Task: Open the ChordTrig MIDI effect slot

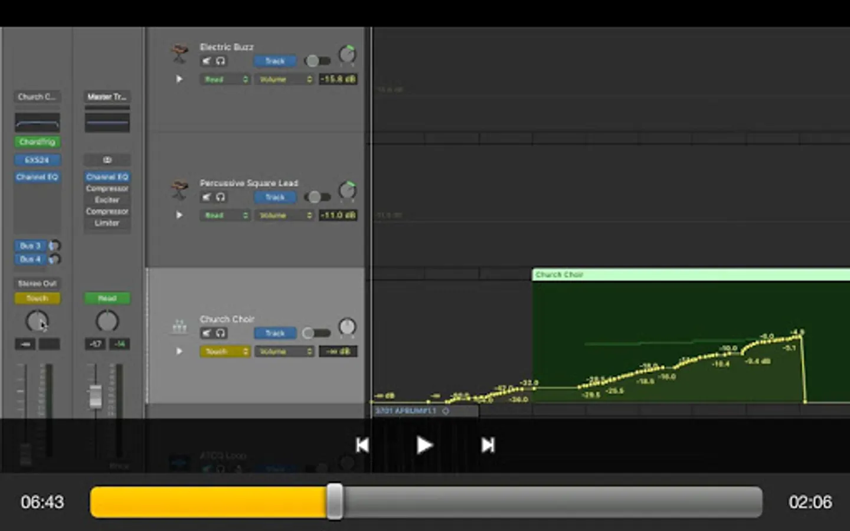Action: coord(37,142)
